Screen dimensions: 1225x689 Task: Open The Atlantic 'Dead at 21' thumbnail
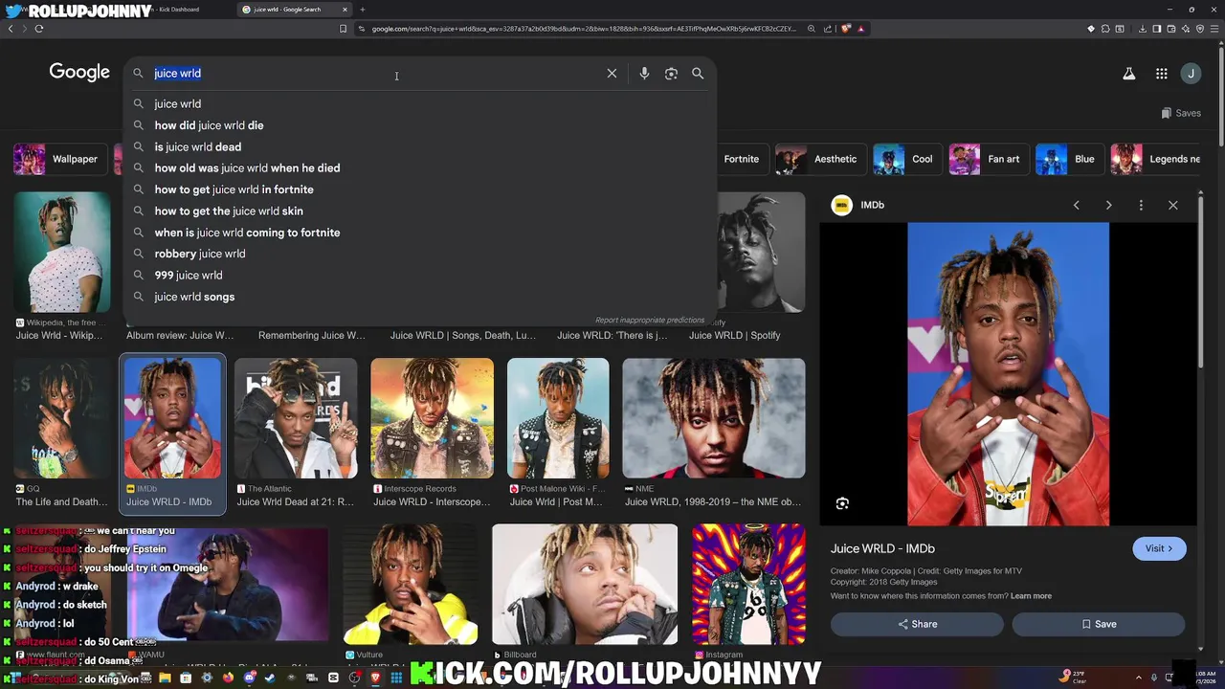(296, 418)
